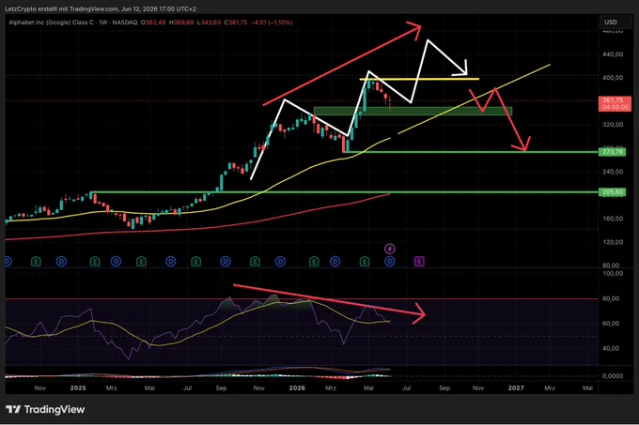Click the RSI 60,00 axis value

coord(611,324)
